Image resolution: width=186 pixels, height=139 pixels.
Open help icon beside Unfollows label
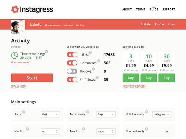coord(97,77)
